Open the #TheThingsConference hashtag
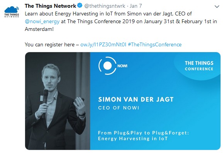224x153 pixels. click(154, 44)
